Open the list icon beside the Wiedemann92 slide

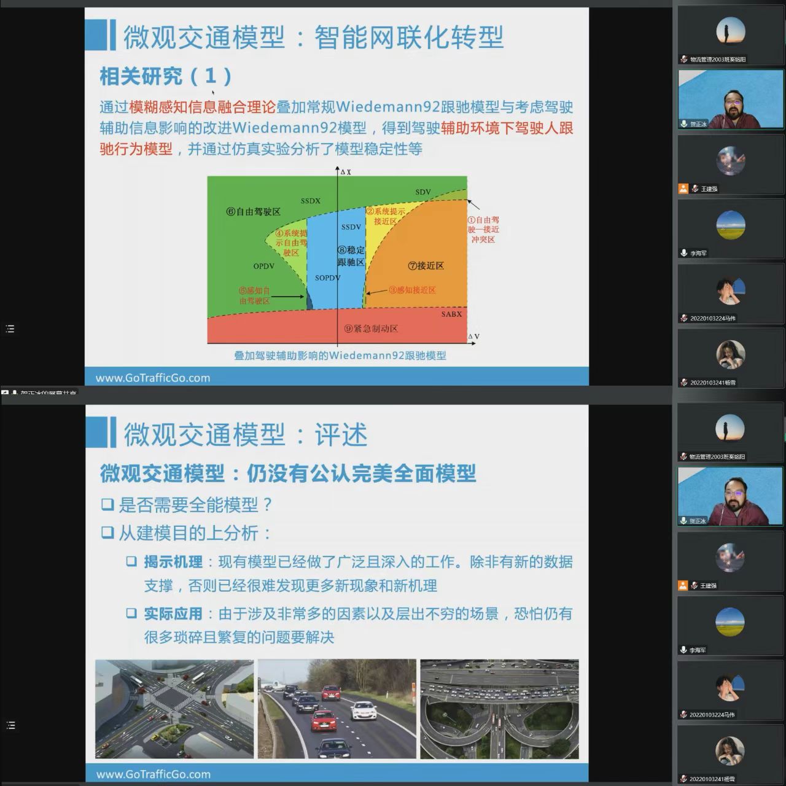[10, 329]
